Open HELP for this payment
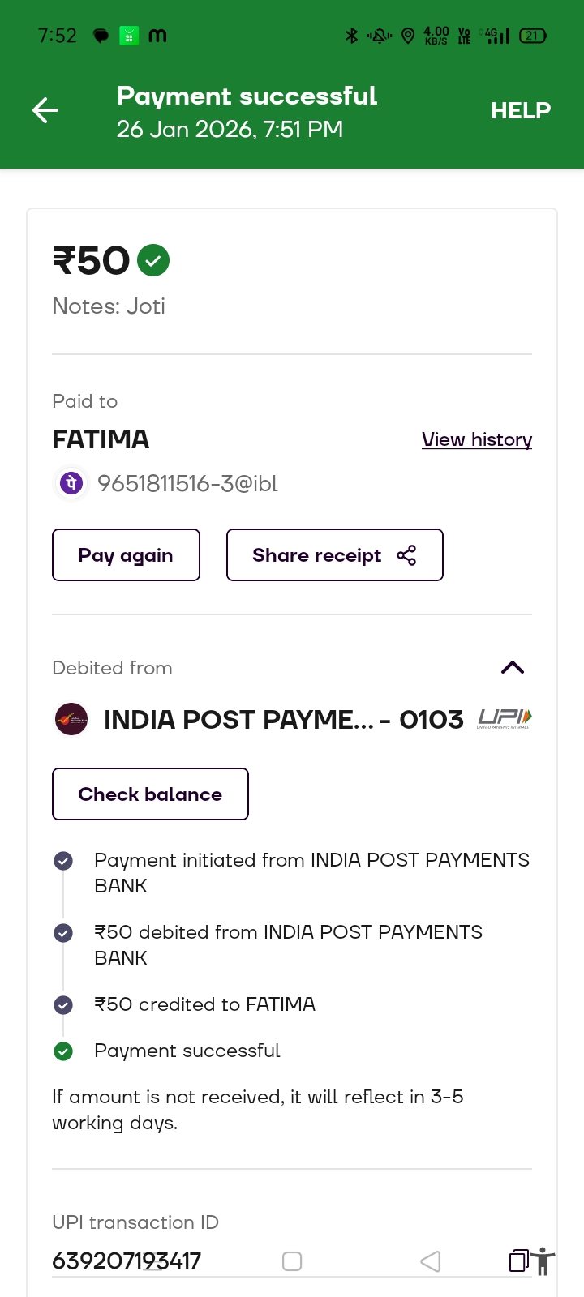Viewport: 584px width, 1297px height. [520, 110]
